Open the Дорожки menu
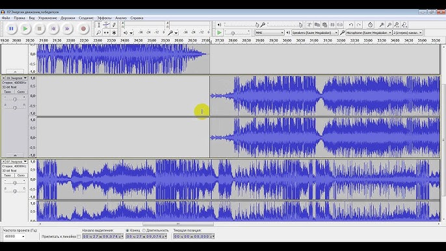Screen dimensions: 446x251 point(68,18)
